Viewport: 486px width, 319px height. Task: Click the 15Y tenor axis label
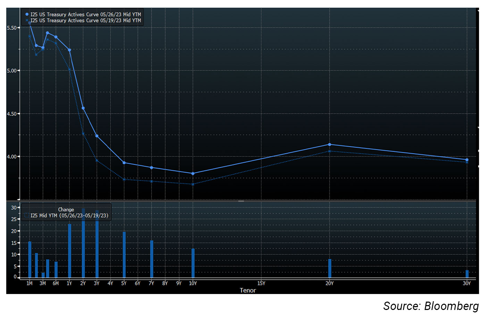pos(261,284)
